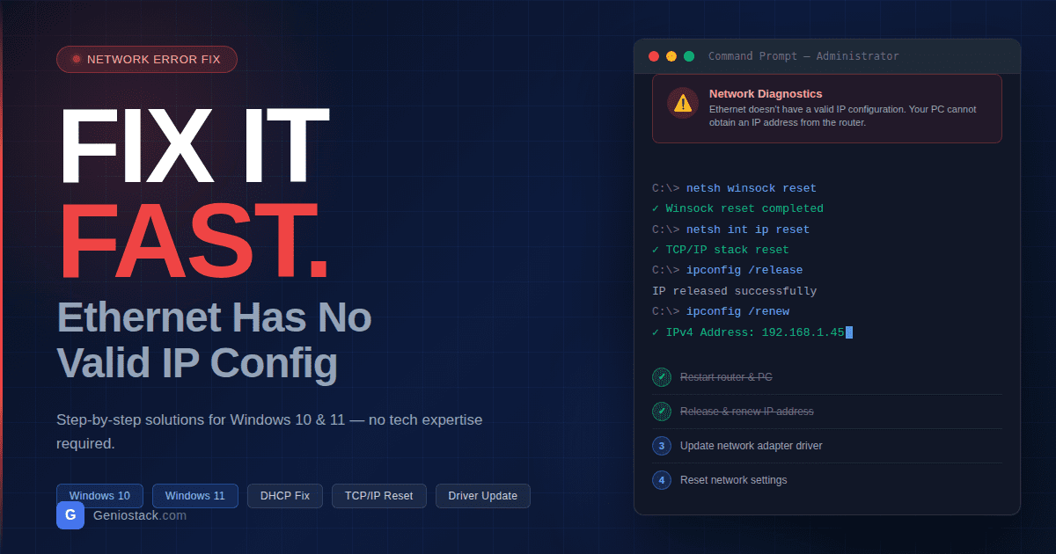Click the blinking cursor after the IPv4 address

[x=848, y=332]
